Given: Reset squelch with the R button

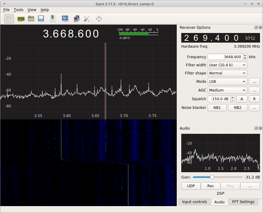Looking at the screenshot, I should click(254, 99).
